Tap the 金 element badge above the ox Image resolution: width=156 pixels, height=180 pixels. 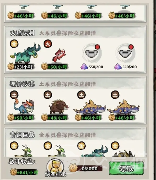14,44
